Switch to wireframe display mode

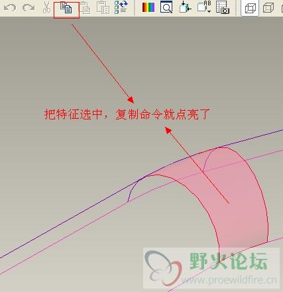click(250, 9)
